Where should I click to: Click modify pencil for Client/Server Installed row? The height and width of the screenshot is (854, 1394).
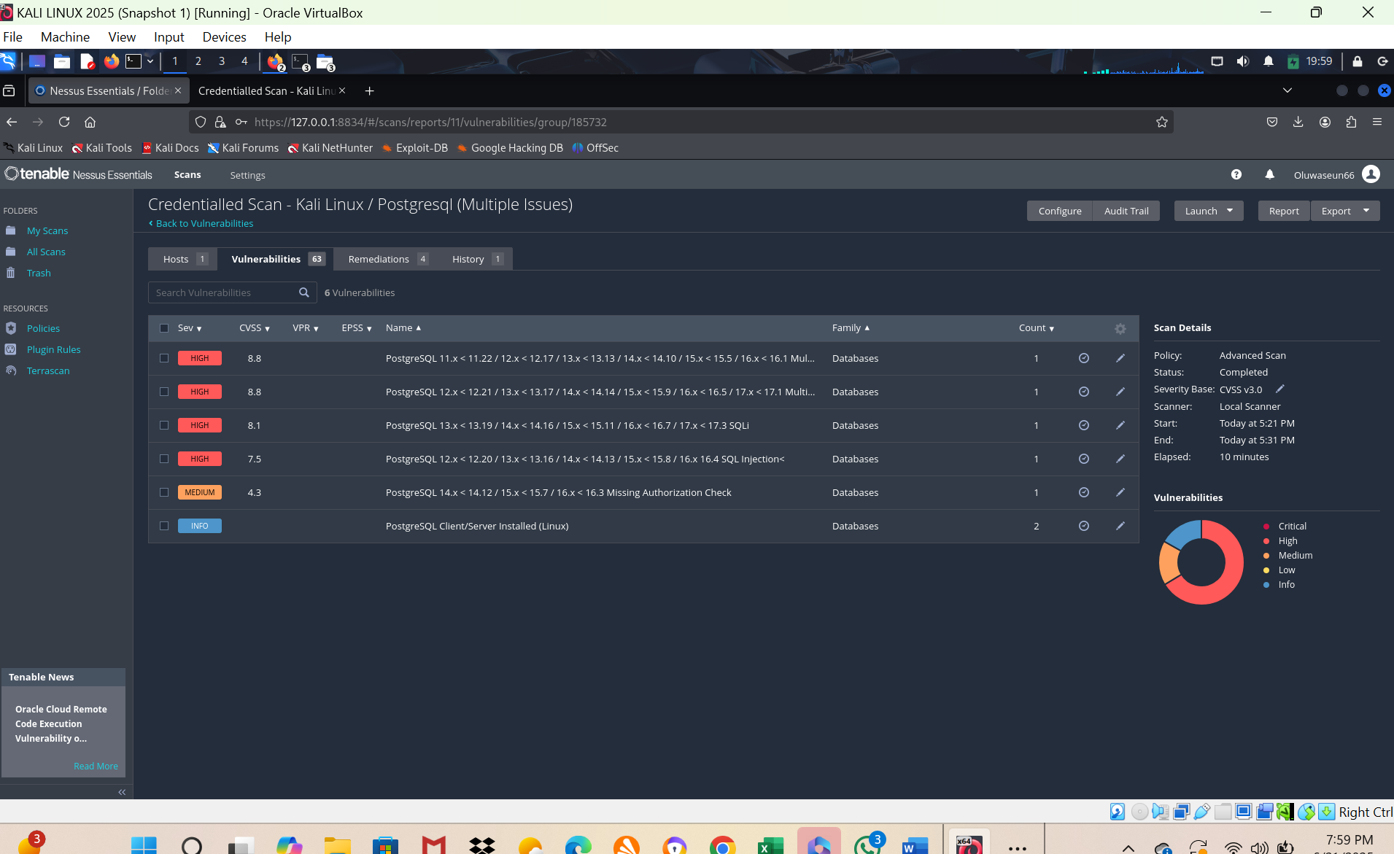pos(1120,526)
